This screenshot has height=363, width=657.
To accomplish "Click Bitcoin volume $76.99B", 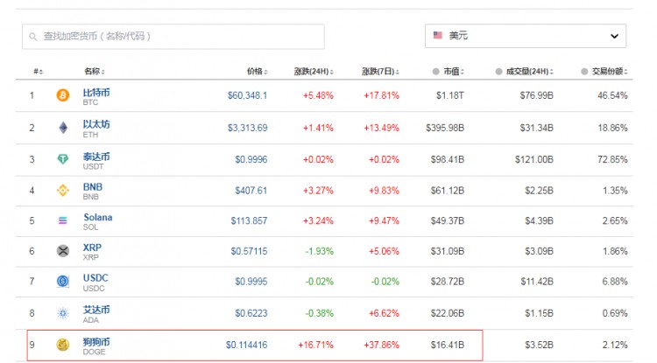I will click(x=537, y=95).
